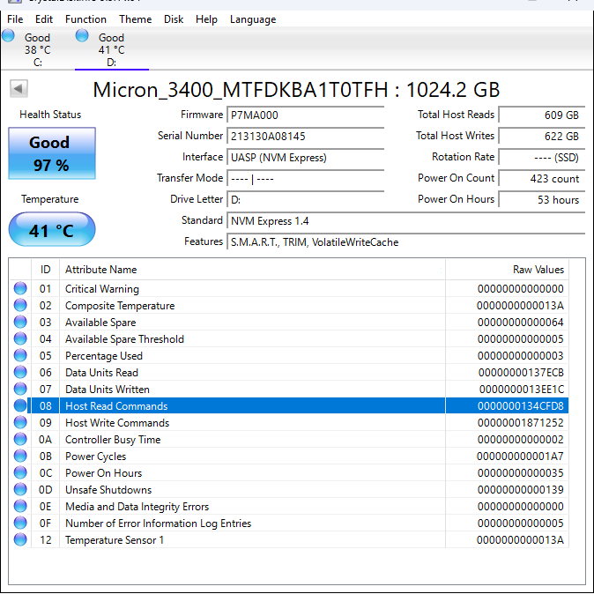Switch to the C: drive tab
Image resolution: width=594 pixels, height=594 pixels.
click(38, 49)
